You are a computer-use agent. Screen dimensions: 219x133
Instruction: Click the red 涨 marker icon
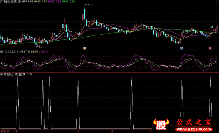pyautogui.click(x=211, y=48)
